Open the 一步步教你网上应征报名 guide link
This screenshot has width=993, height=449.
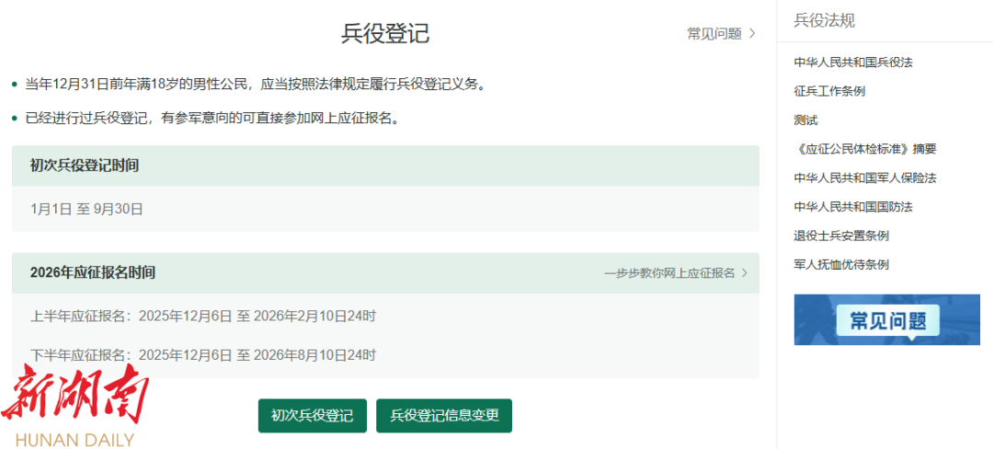point(669,273)
